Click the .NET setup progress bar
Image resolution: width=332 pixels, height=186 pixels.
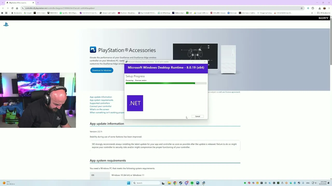click(166, 83)
